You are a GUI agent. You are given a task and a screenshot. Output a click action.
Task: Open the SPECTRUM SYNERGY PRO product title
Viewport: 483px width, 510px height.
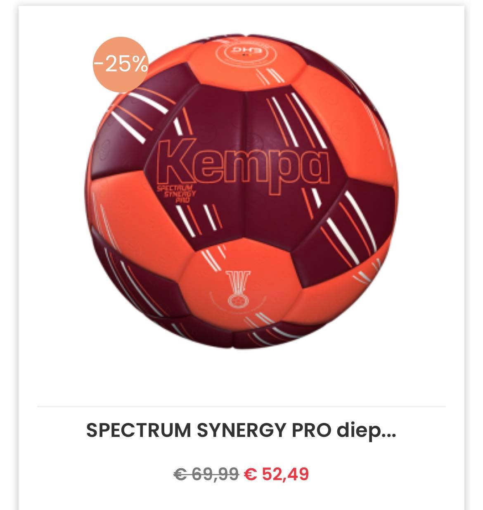[241, 430]
